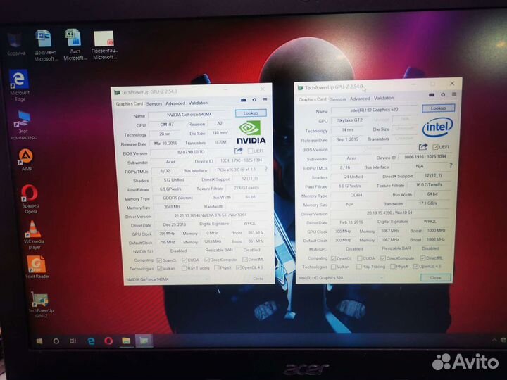This screenshot has width=507, height=380.
Task: Open GPU selector dropdown showing Intel HD Graphics 520
Action: pos(339,277)
